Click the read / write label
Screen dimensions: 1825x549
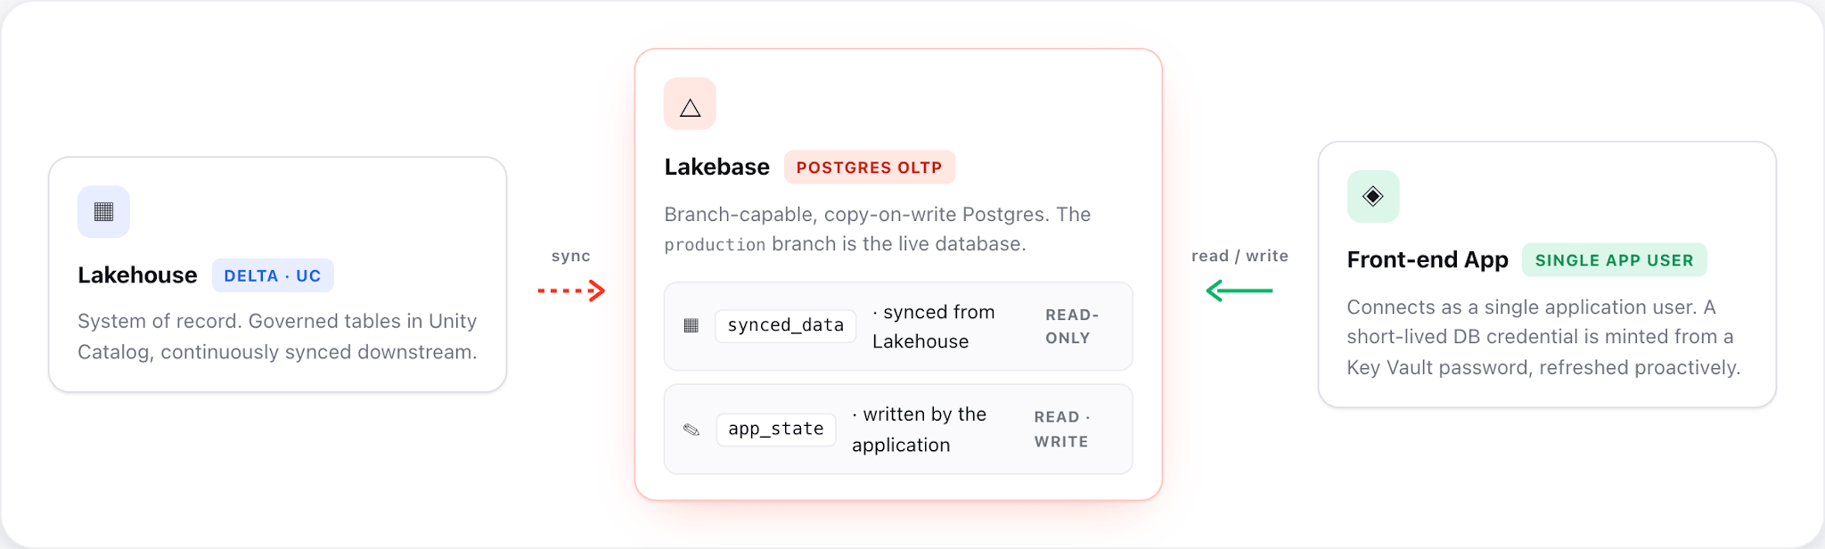1240,256
